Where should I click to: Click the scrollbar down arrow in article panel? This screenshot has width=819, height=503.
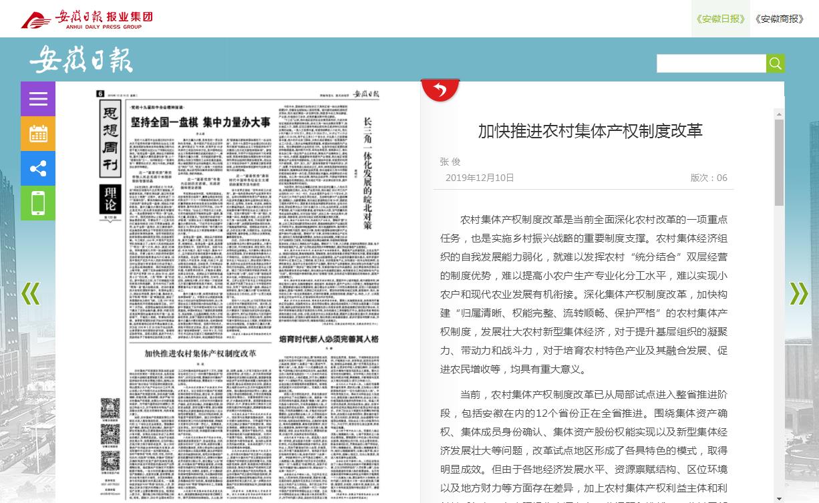click(779, 498)
